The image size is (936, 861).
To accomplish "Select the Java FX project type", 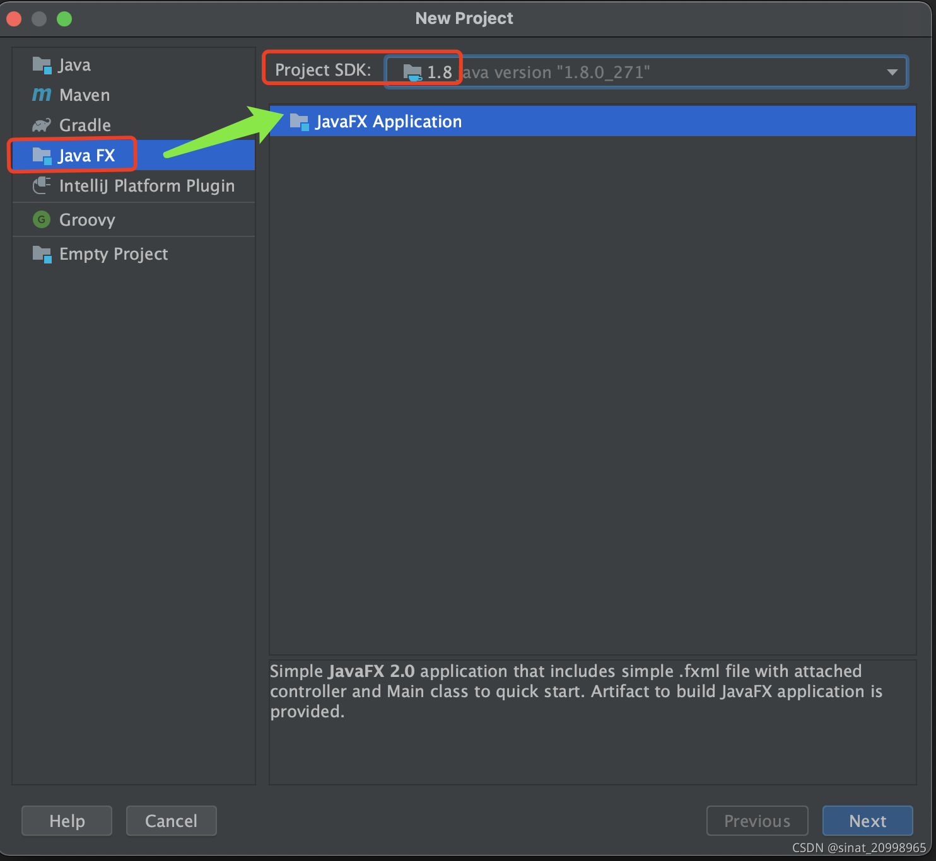I will coord(134,155).
